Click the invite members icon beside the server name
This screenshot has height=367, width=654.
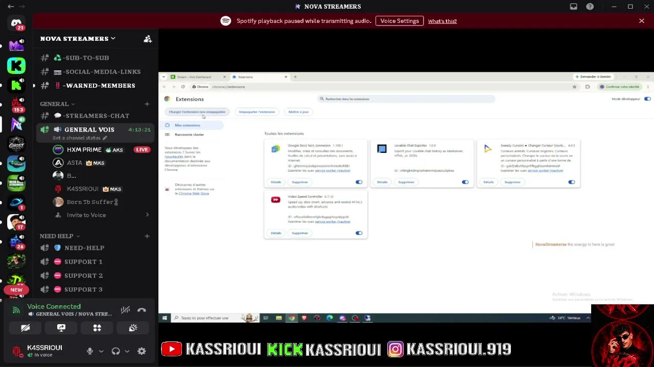click(x=148, y=39)
